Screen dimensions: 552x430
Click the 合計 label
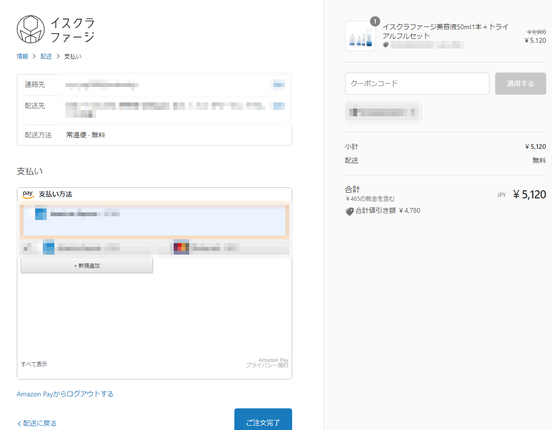[352, 189]
